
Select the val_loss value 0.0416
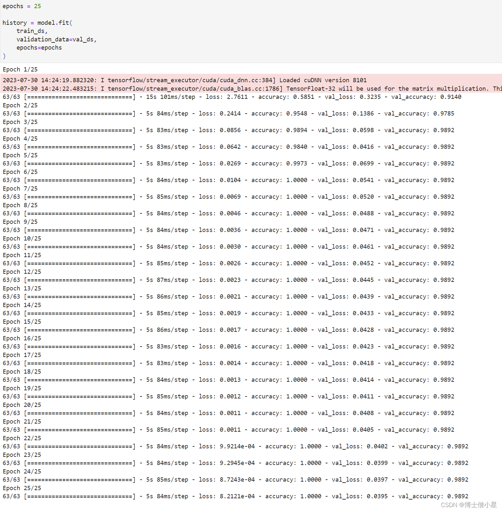point(363,147)
